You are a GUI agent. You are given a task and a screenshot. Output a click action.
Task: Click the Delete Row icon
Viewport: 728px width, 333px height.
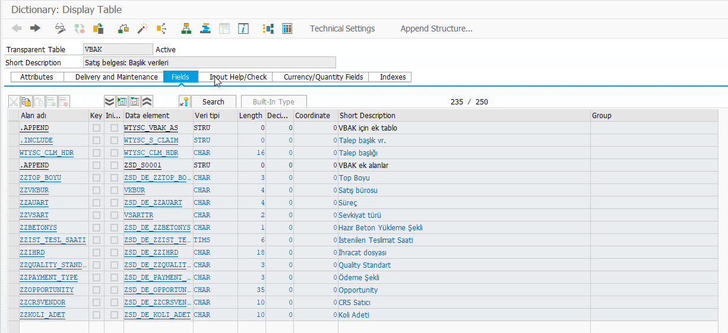(x=64, y=102)
